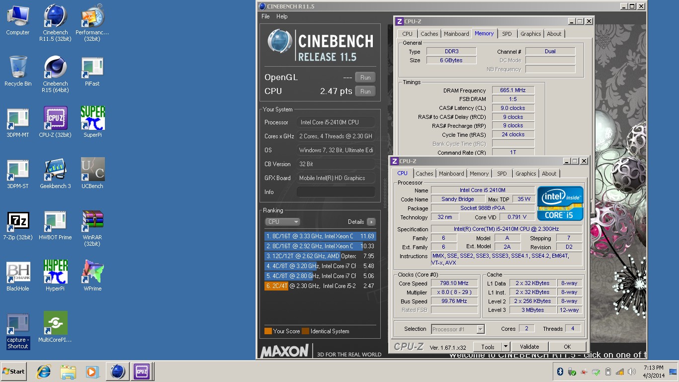The image size is (679, 382).
Task: Expand ranking Details arrow
Action: pos(371,222)
